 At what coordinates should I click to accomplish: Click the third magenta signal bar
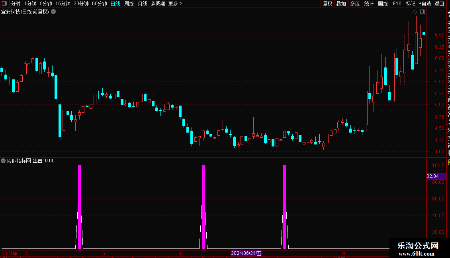[x=284, y=206]
